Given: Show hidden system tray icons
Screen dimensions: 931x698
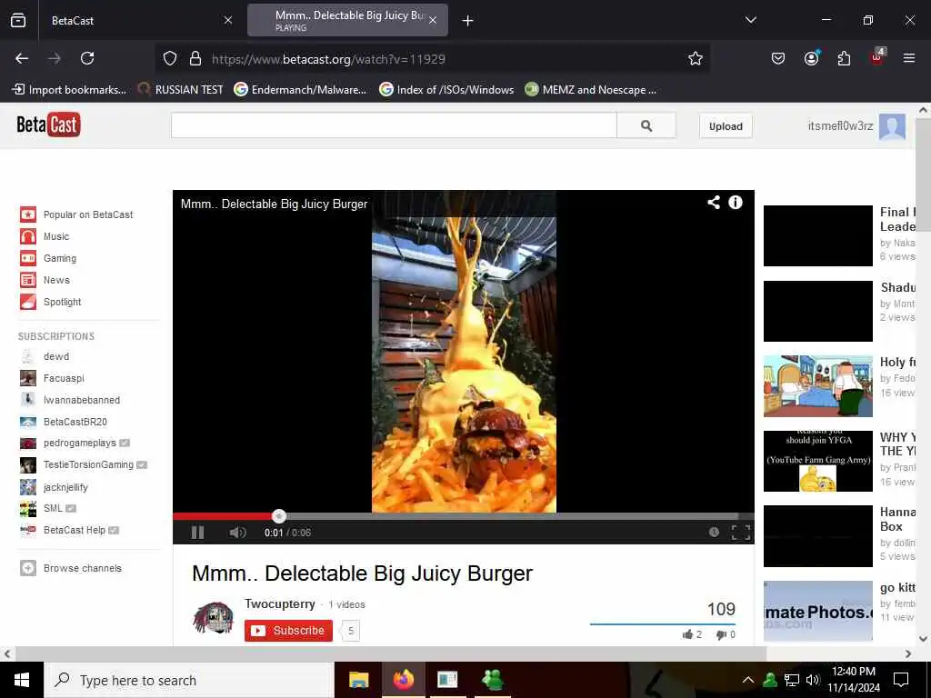Looking at the screenshot, I should pos(748,680).
